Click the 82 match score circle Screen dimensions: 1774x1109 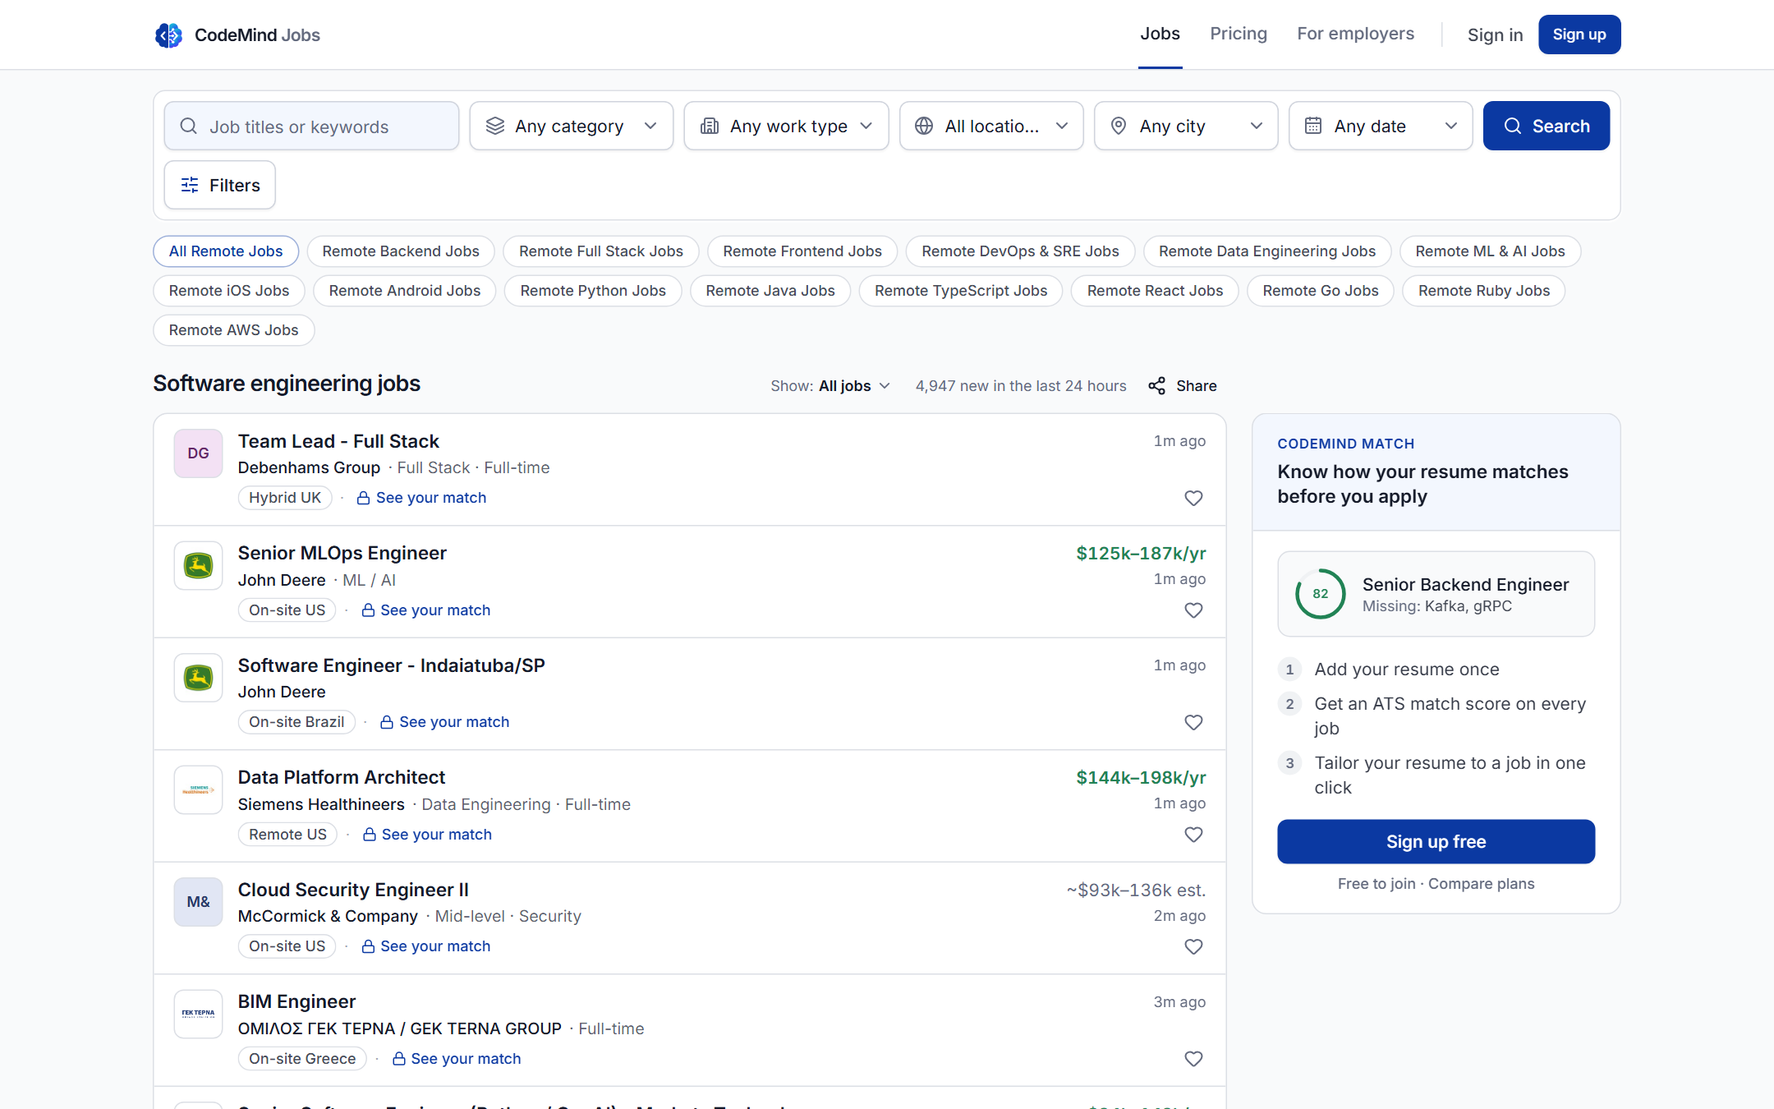pyautogui.click(x=1320, y=594)
